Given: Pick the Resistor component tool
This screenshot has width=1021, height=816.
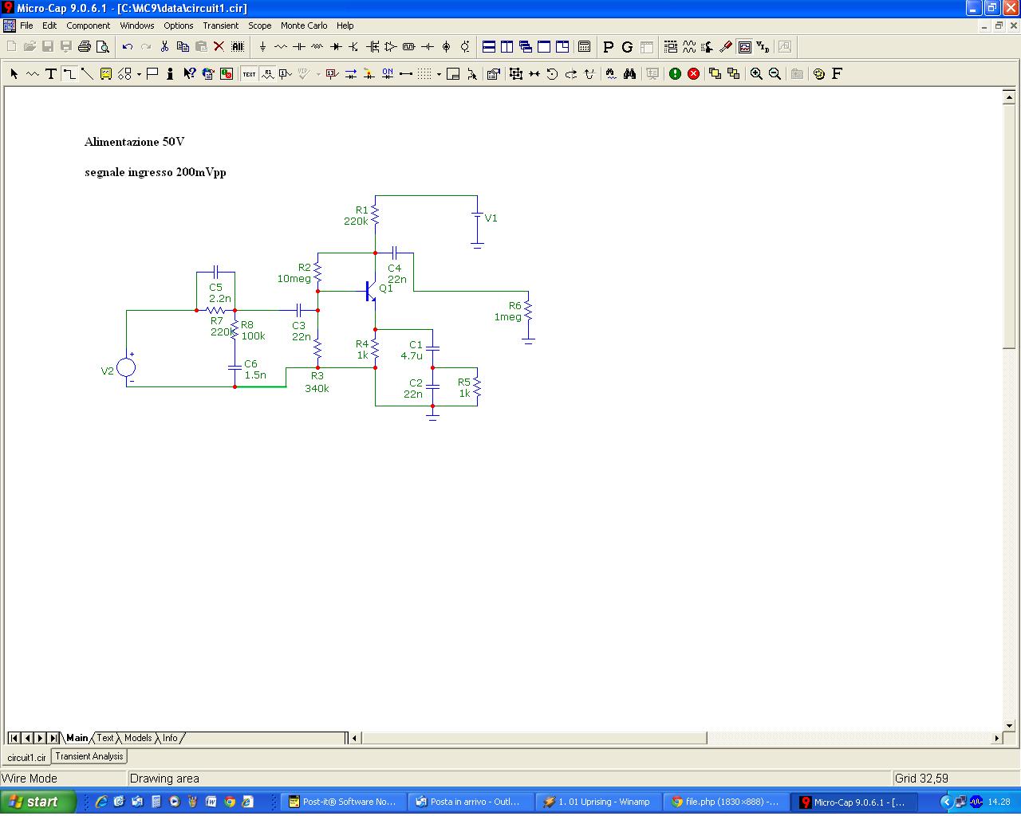Looking at the screenshot, I should [281, 47].
